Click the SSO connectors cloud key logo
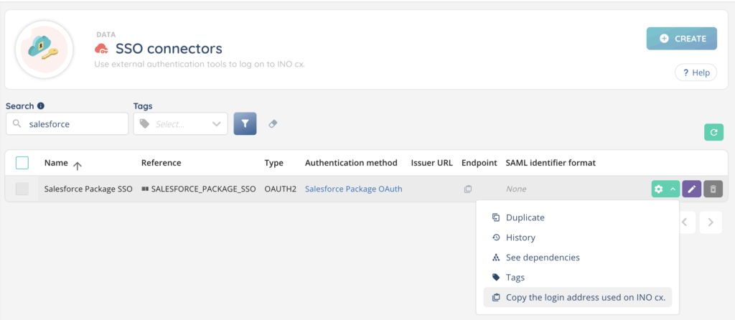 pos(44,49)
